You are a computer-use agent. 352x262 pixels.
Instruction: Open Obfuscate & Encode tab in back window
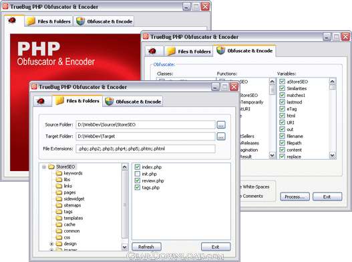104,21
